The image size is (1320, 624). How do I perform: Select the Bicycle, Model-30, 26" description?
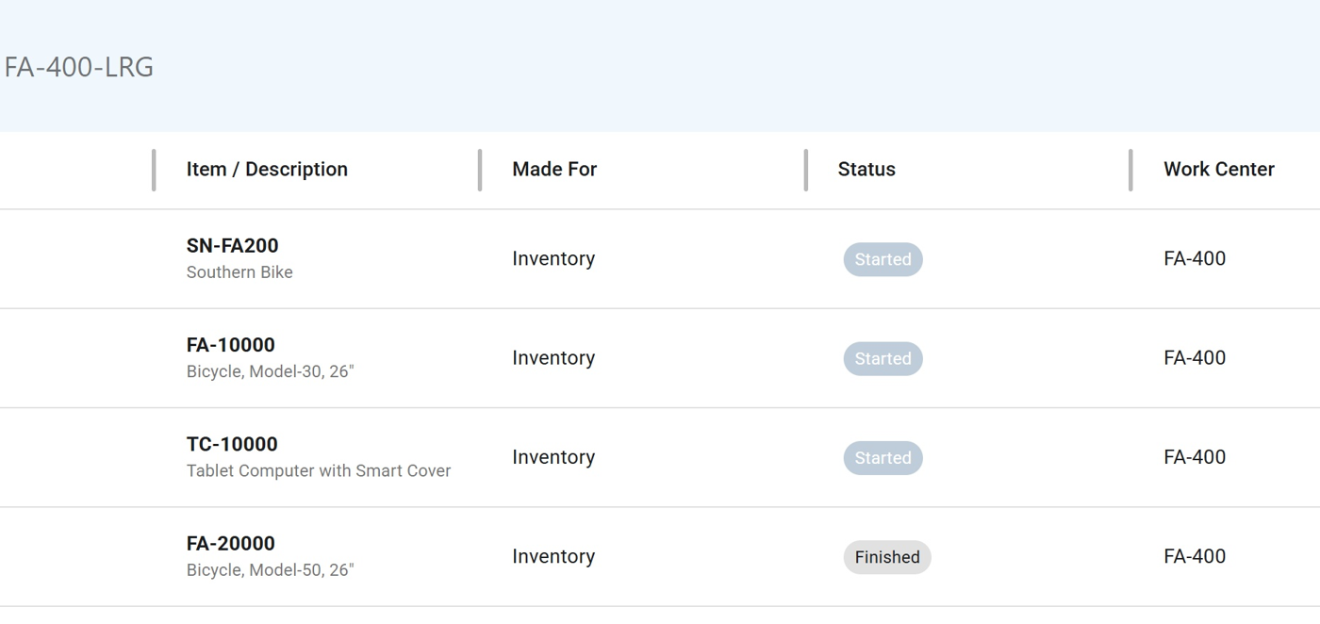tap(270, 371)
